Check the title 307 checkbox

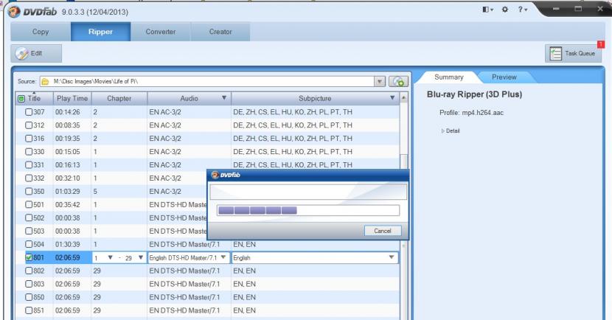pos(29,112)
